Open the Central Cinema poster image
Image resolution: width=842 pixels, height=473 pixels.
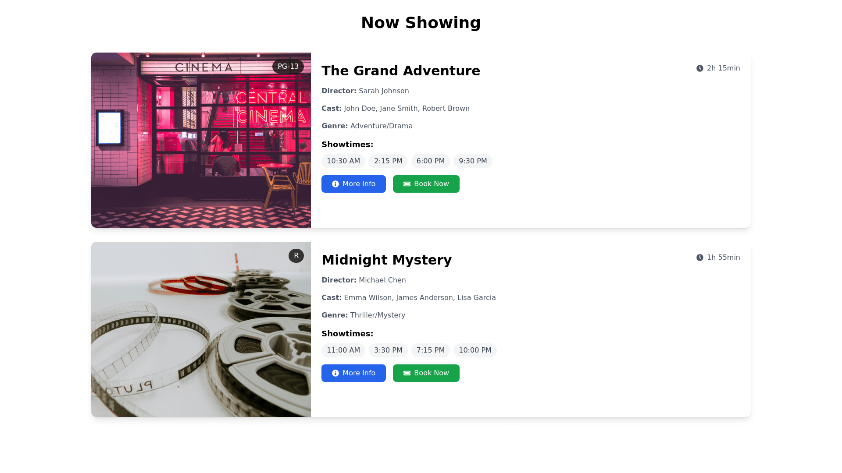pyautogui.click(x=201, y=140)
